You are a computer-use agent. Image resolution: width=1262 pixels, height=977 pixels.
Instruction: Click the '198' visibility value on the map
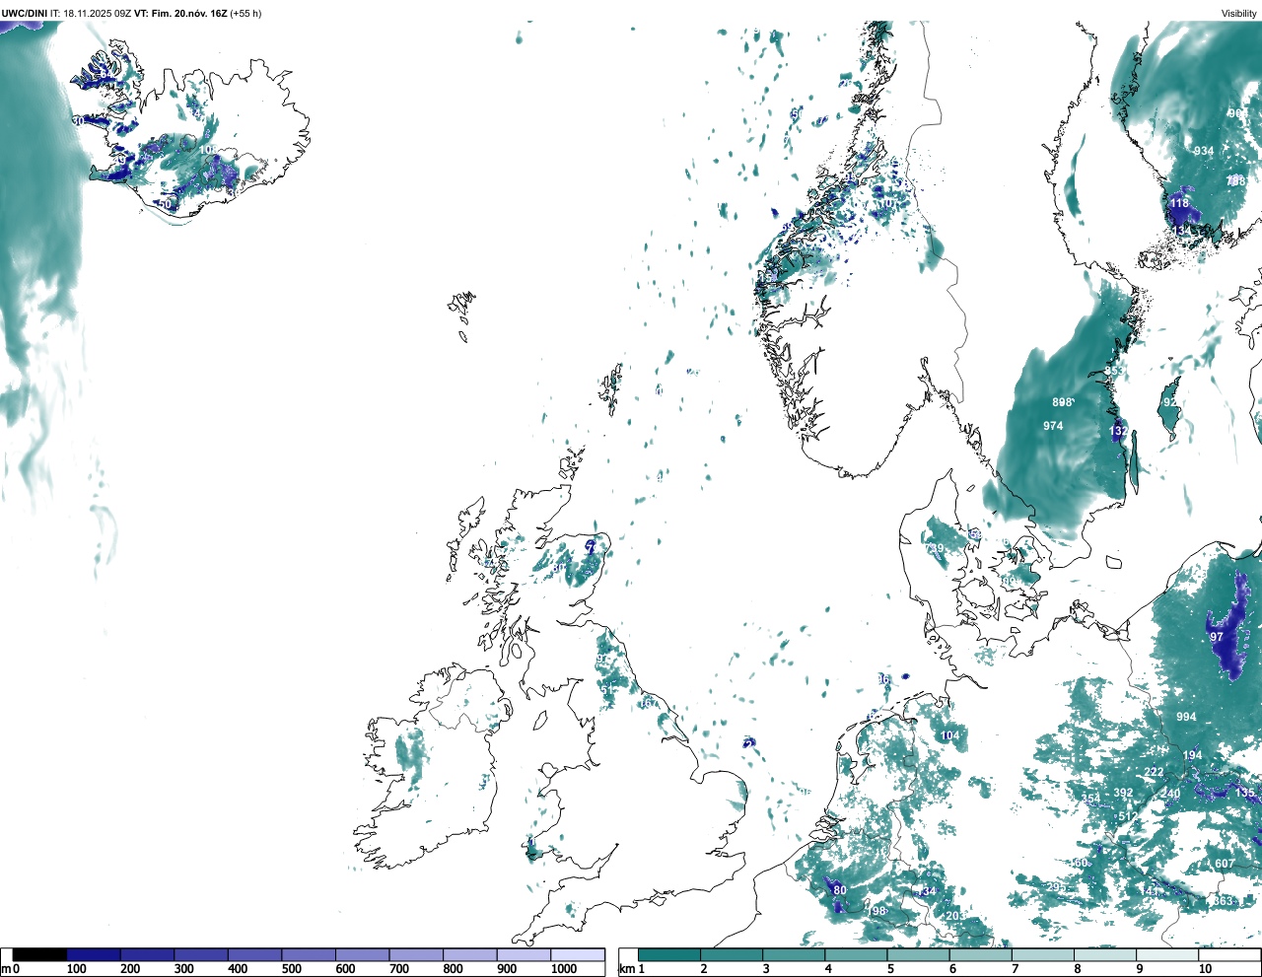pyautogui.click(x=877, y=911)
